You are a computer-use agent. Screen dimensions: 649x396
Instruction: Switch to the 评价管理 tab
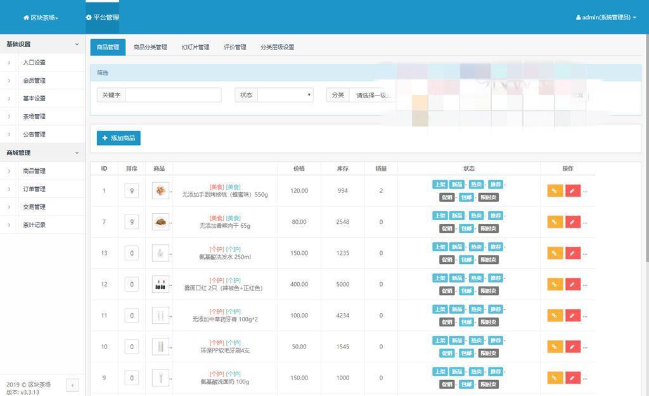(235, 47)
